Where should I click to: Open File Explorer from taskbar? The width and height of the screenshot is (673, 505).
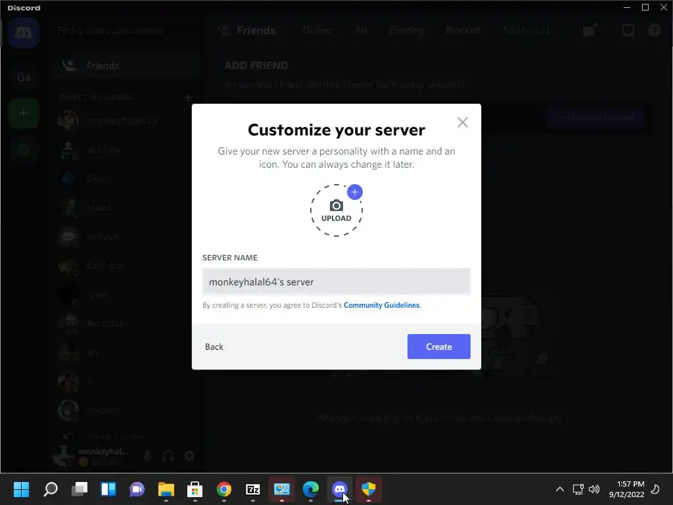click(166, 489)
